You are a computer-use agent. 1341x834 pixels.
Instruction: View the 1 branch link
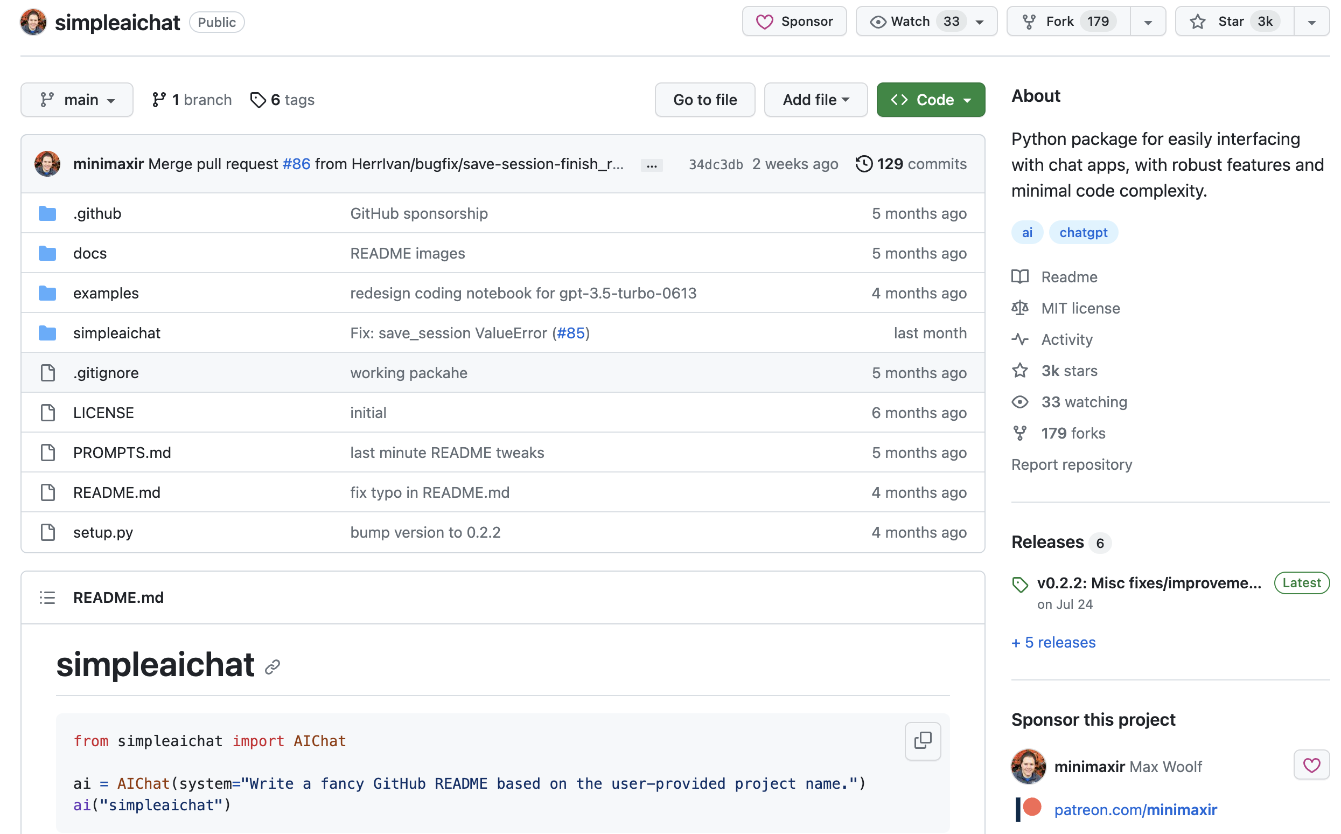192,100
